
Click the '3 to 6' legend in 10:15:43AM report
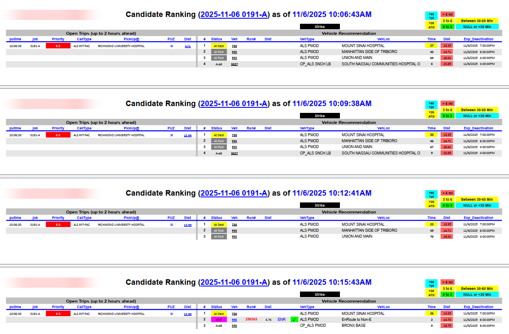click(447, 289)
